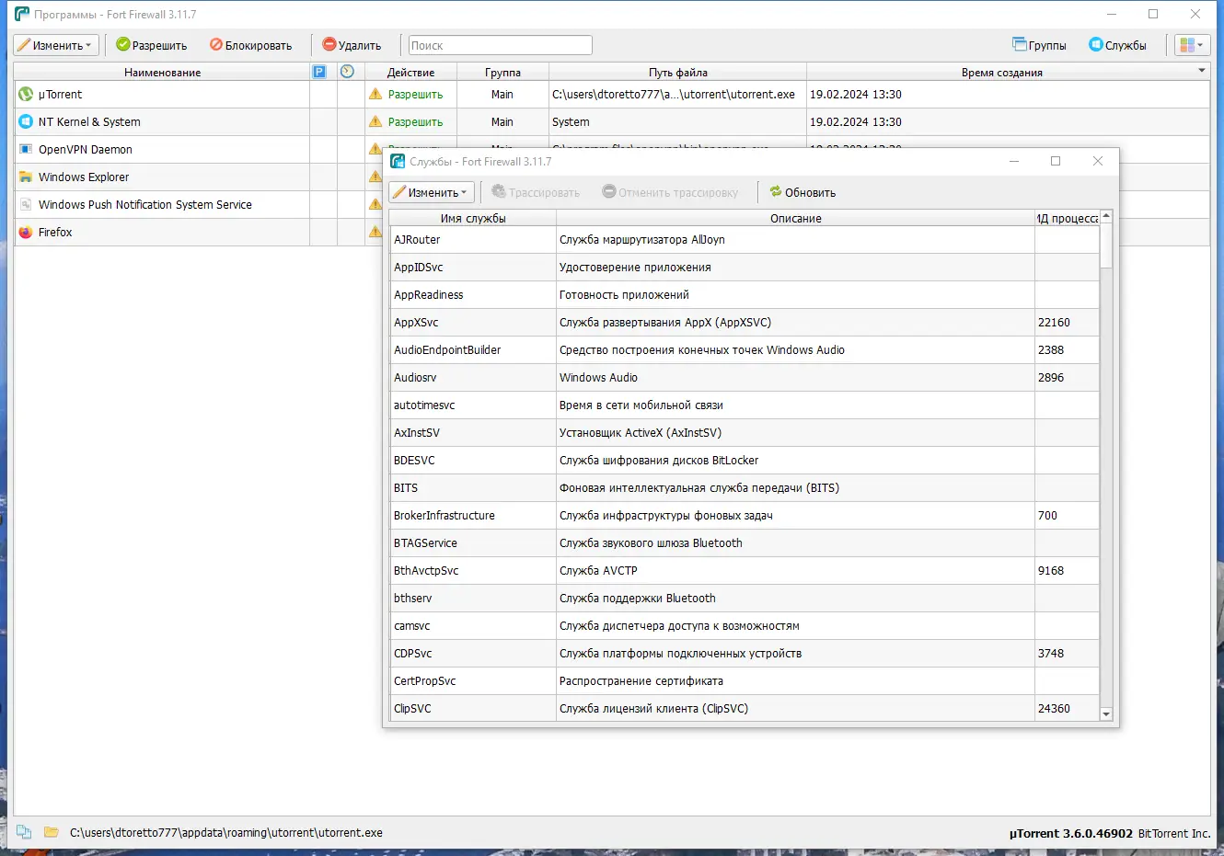Click the clock column header icon
1224x856 pixels.
click(x=347, y=72)
